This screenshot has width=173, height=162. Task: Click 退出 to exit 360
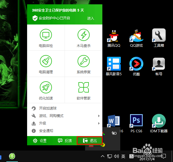pos(90,141)
